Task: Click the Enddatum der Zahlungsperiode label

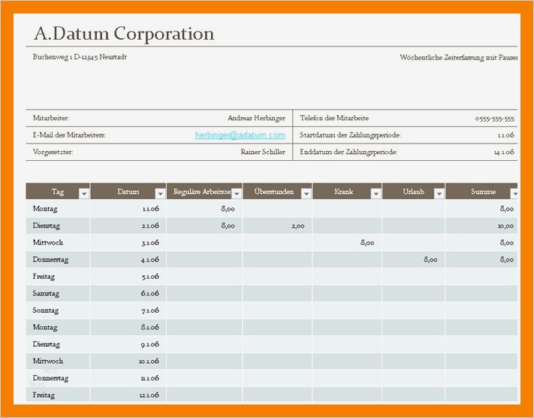Action: pyautogui.click(x=348, y=152)
